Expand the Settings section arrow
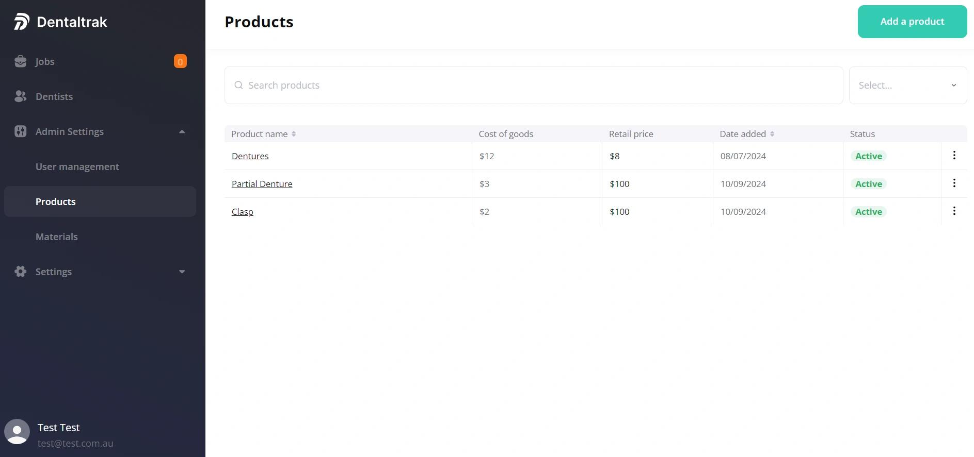974x457 pixels. [182, 272]
